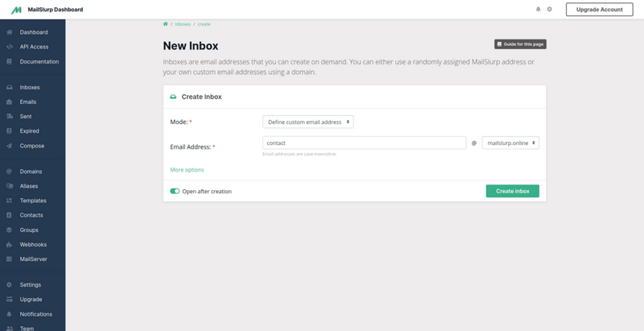Open the Mode dropdown
The height and width of the screenshot is (331, 644).
click(x=308, y=122)
